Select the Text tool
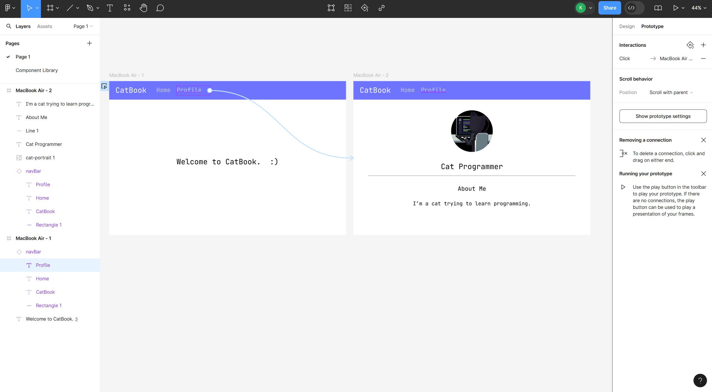The image size is (712, 392). coord(110,8)
